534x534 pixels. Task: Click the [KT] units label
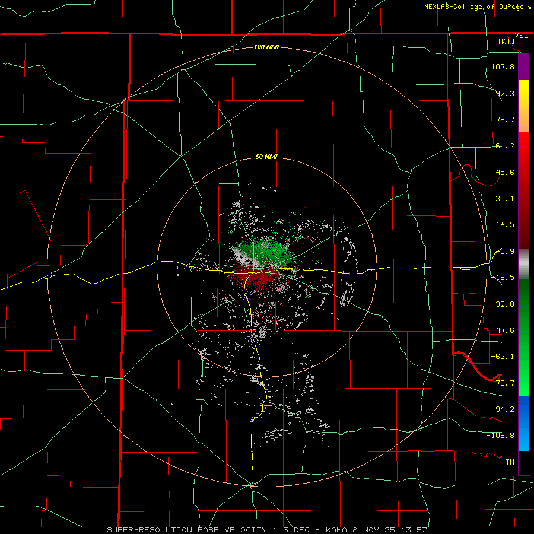507,41
